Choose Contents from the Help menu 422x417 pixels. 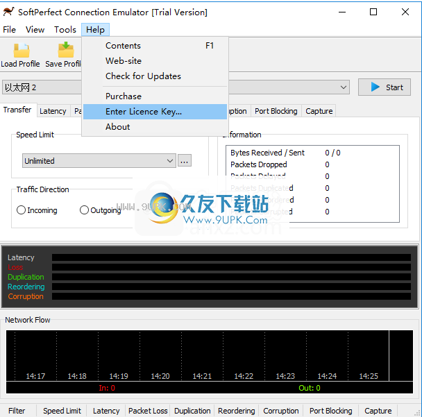(155, 46)
